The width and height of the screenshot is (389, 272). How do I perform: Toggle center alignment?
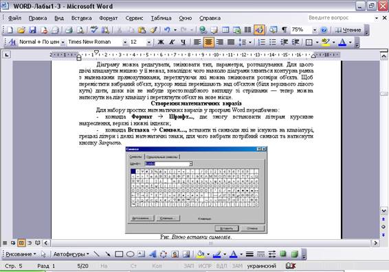(x=208, y=42)
